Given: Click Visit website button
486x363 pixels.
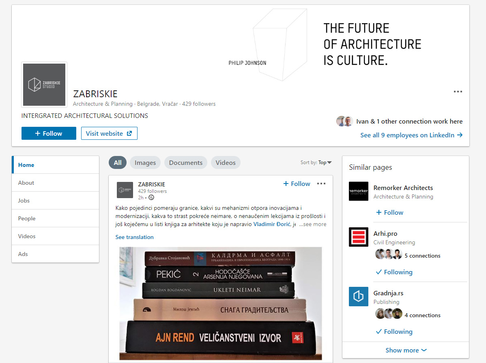Looking at the screenshot, I should (109, 133).
